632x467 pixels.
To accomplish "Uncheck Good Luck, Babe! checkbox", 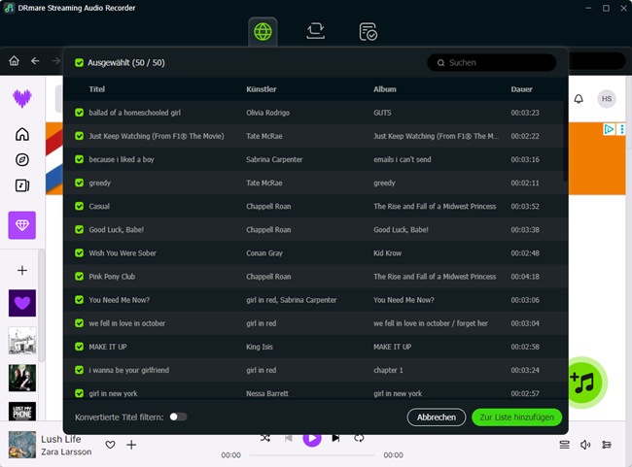I will [79, 229].
